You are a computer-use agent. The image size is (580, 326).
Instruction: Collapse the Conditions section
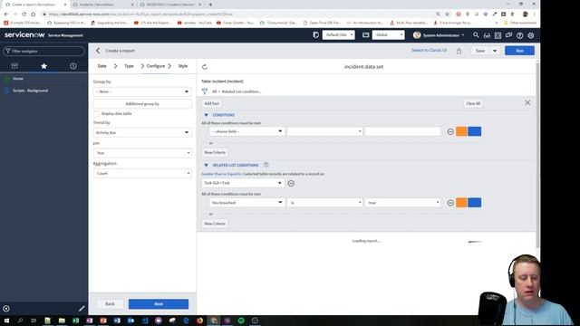(206, 115)
